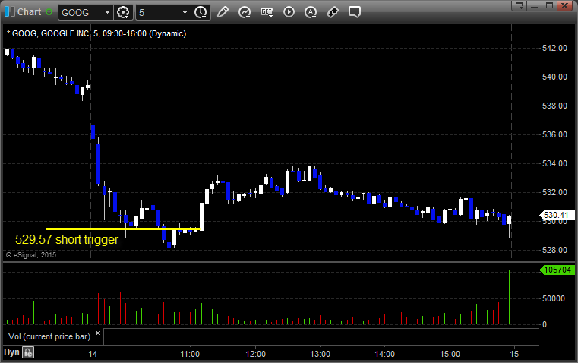Screen dimensions: 578x363
Task: Click the blue Chart window icon
Action: (10, 12)
